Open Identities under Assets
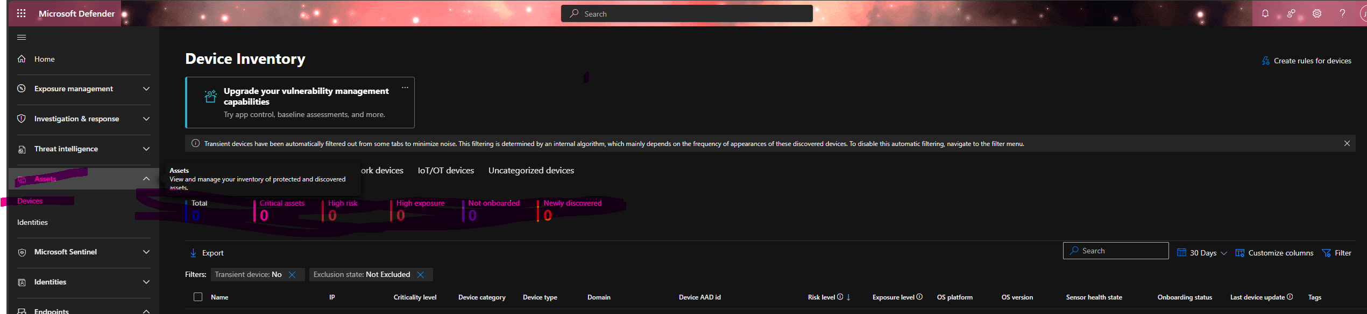1367x314 pixels. [32, 222]
